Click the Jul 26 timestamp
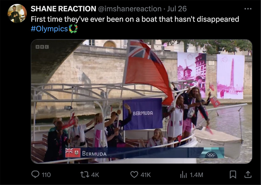Screen dimensions: 261x185 pyautogui.click(x=177, y=9)
